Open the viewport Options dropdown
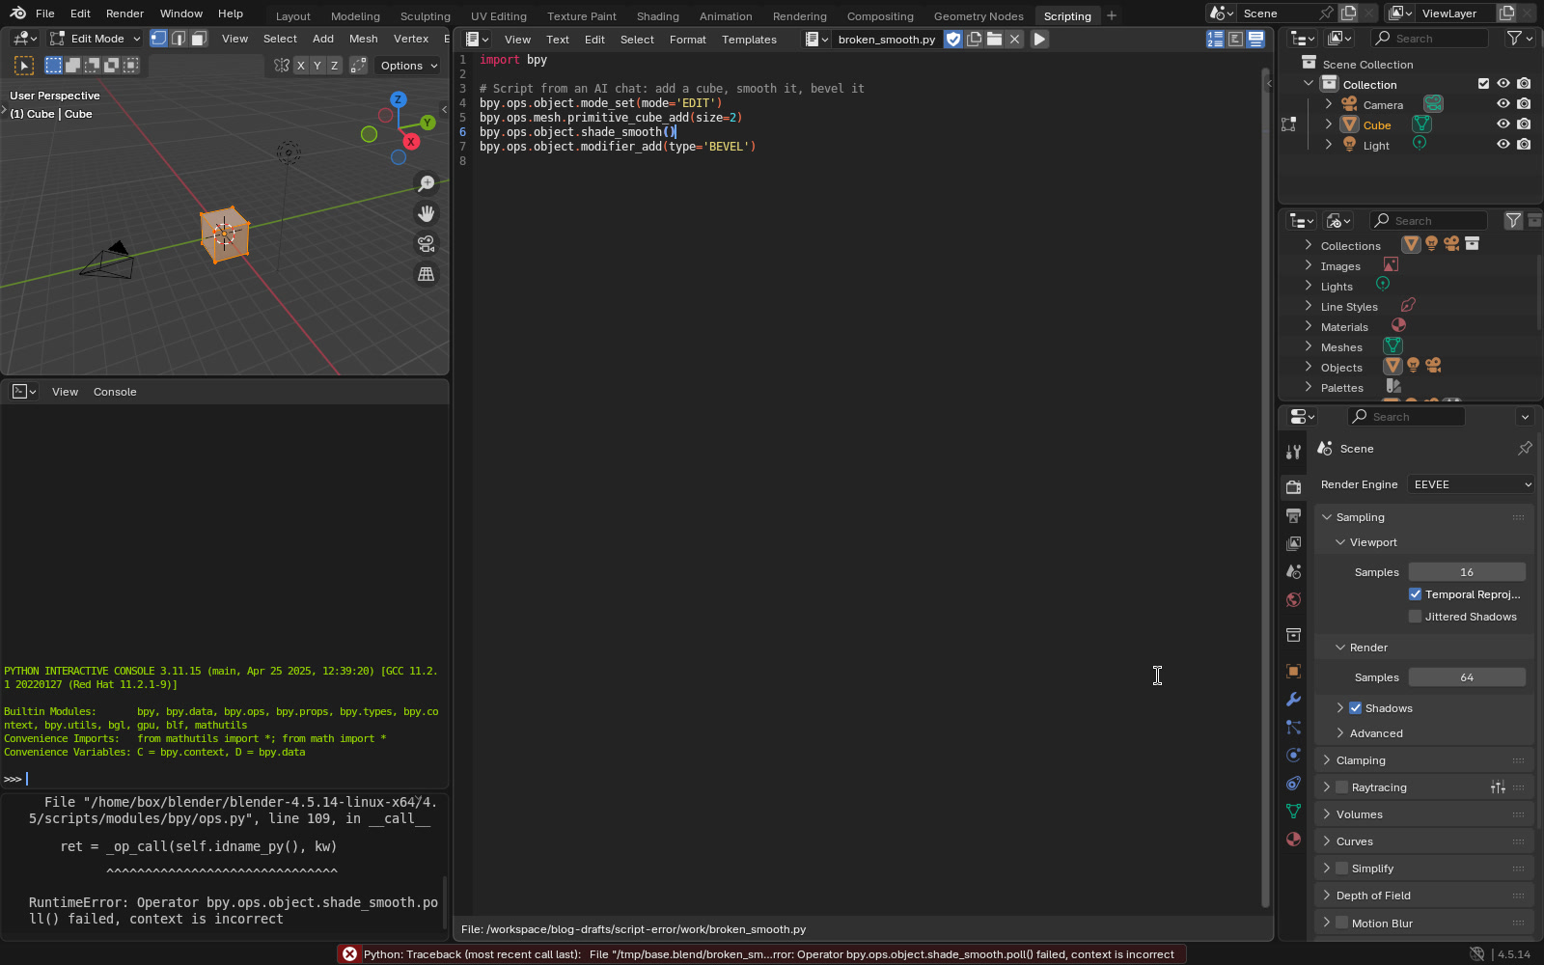Viewport: 1544px width, 965px height. click(407, 66)
